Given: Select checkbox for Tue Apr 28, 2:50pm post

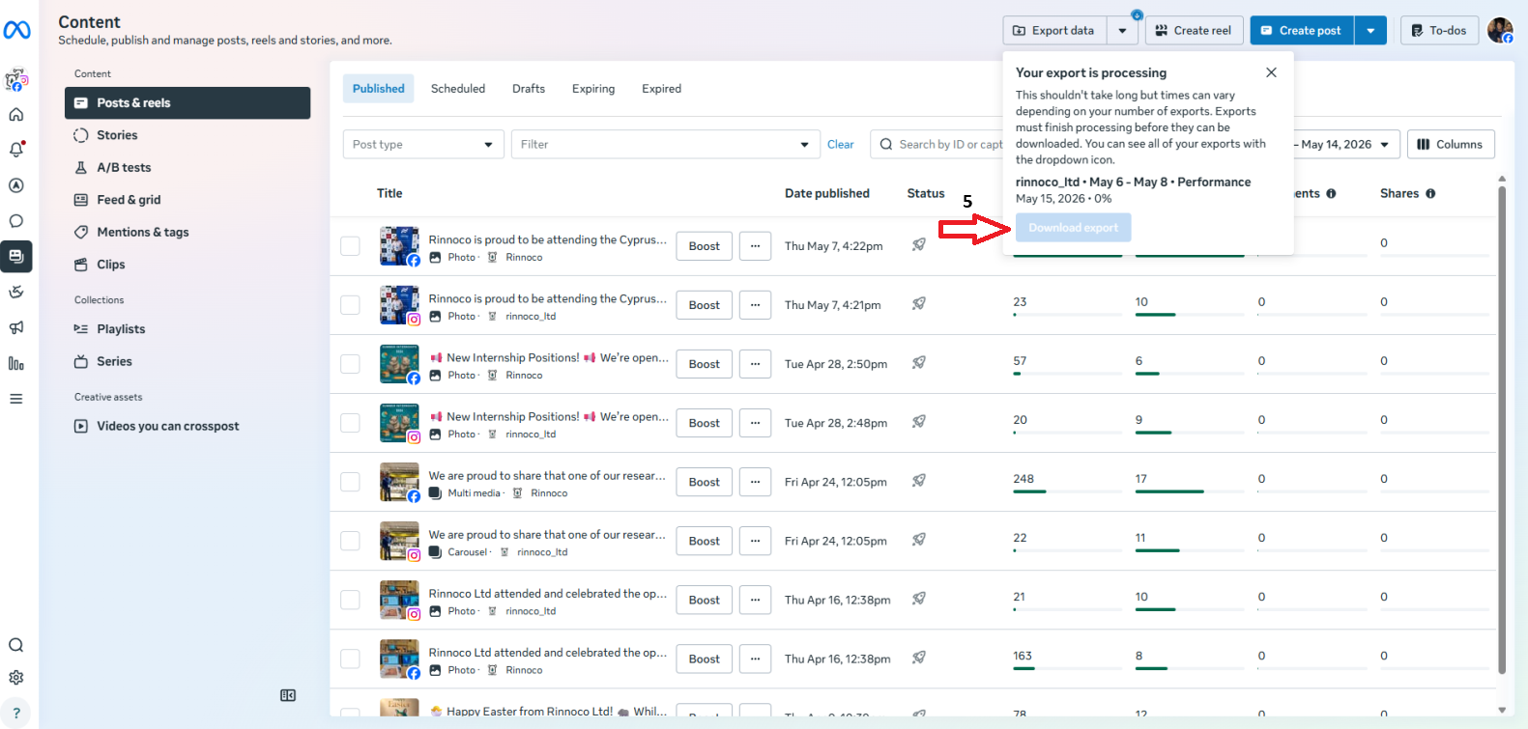Looking at the screenshot, I should tap(350, 364).
